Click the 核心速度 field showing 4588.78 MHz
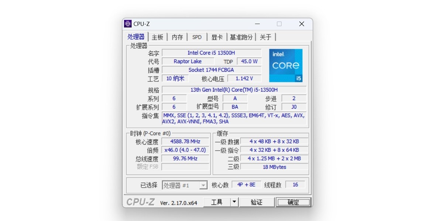The height and width of the screenshot is (221, 443). pos(185,141)
